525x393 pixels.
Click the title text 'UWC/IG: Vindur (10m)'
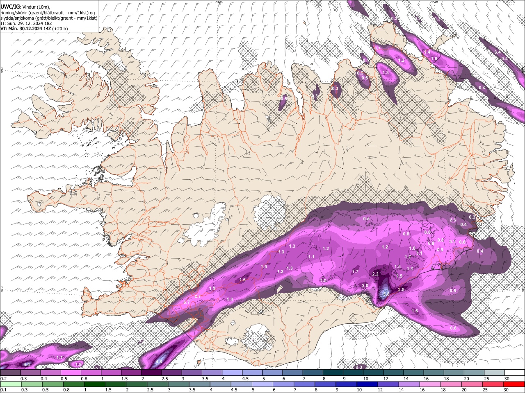(25, 7)
